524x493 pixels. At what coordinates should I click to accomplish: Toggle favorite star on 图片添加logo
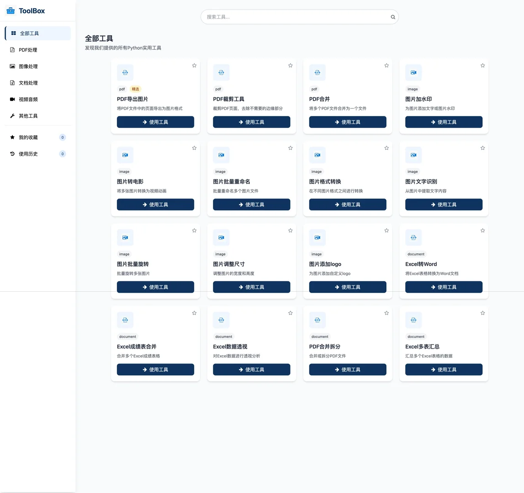386,231
